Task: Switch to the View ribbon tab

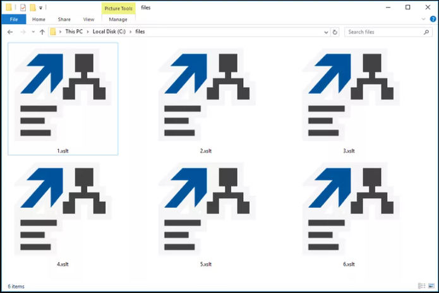Action: 88,20
